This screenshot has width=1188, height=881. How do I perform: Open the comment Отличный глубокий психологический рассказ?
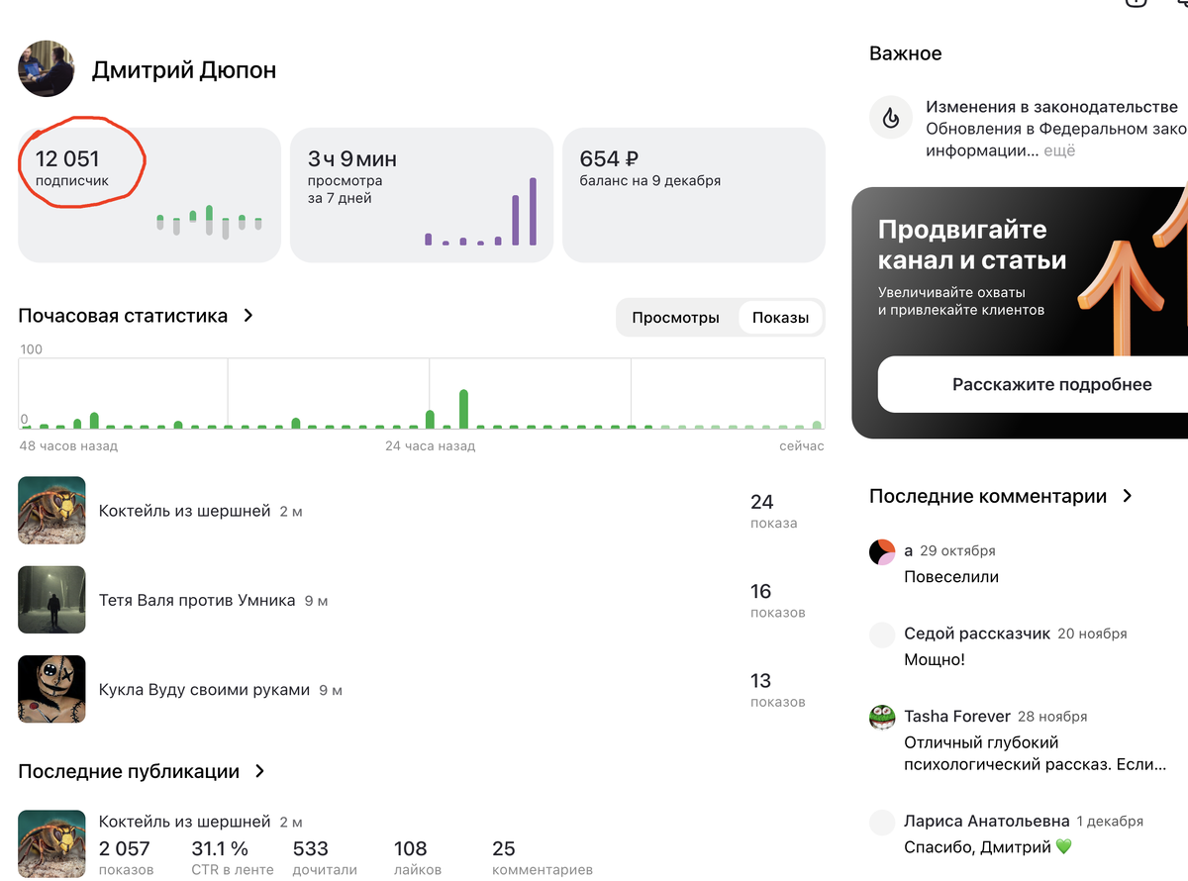(1035, 753)
